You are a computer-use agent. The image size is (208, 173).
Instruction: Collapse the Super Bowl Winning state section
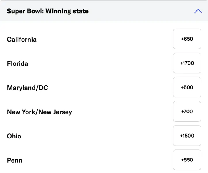point(198,11)
